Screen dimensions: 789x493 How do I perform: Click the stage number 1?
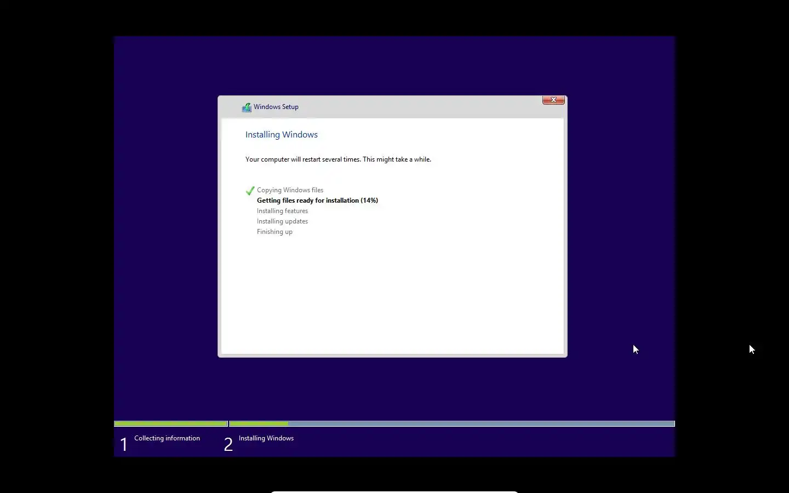click(x=124, y=444)
